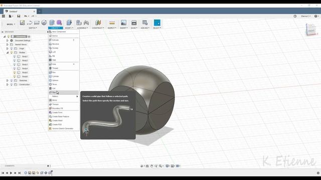Click the blue Select tool icon
Screen dimensions: 321x180
(157, 22)
